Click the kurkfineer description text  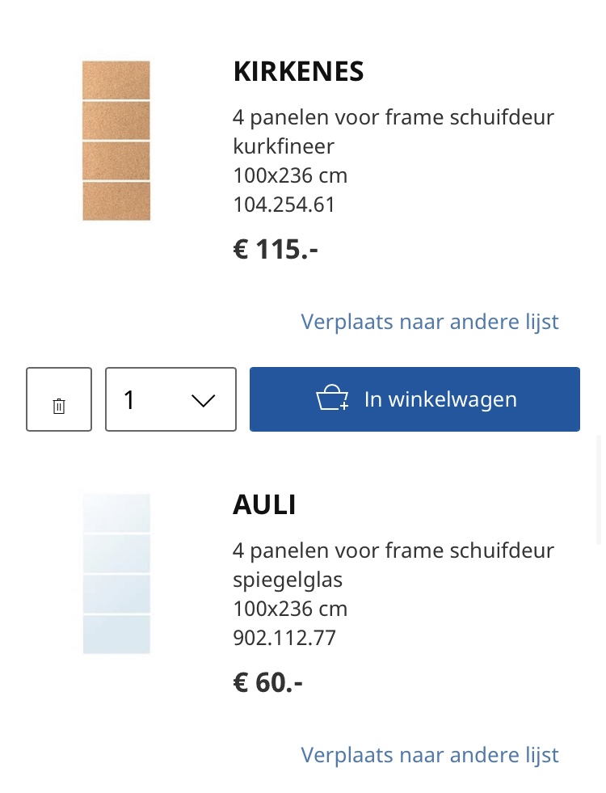284,146
